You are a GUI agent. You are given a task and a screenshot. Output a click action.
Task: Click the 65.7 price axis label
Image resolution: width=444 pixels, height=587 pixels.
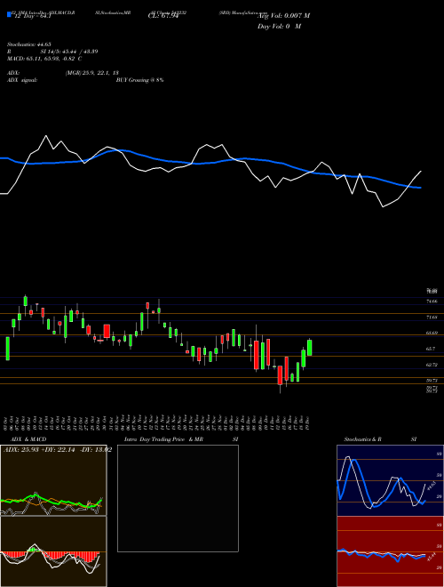431,349
